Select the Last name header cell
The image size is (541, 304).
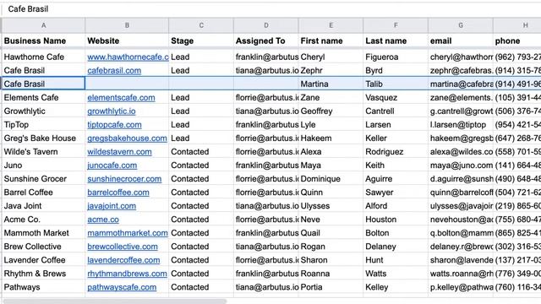point(396,41)
